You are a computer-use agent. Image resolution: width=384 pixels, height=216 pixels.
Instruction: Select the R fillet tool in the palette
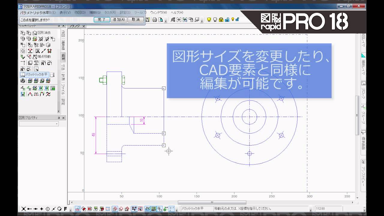pyautogui.click(x=43, y=63)
